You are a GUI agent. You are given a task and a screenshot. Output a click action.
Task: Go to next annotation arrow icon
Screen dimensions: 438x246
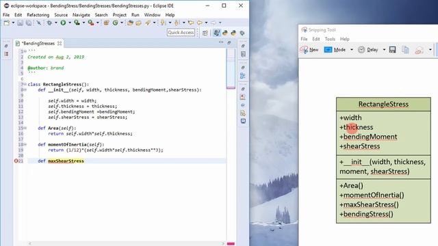pos(163,23)
